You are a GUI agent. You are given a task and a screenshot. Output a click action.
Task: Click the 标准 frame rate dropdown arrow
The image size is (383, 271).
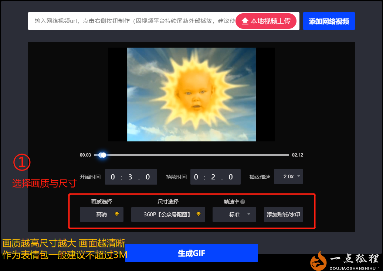249,214
